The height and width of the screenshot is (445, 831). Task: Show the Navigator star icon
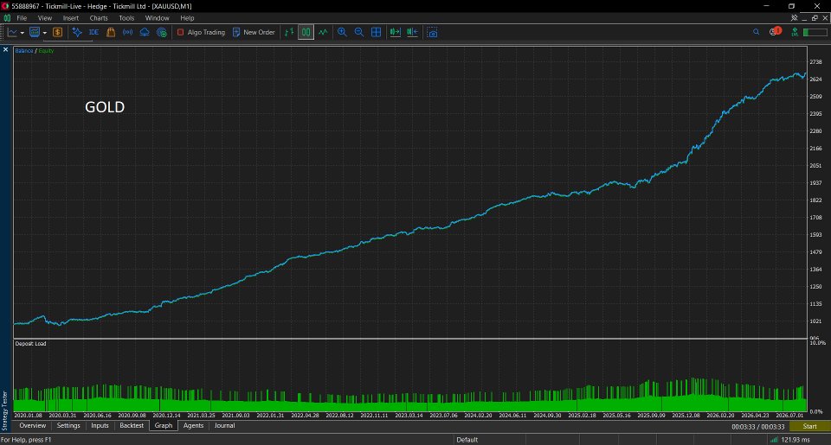[x=77, y=32]
